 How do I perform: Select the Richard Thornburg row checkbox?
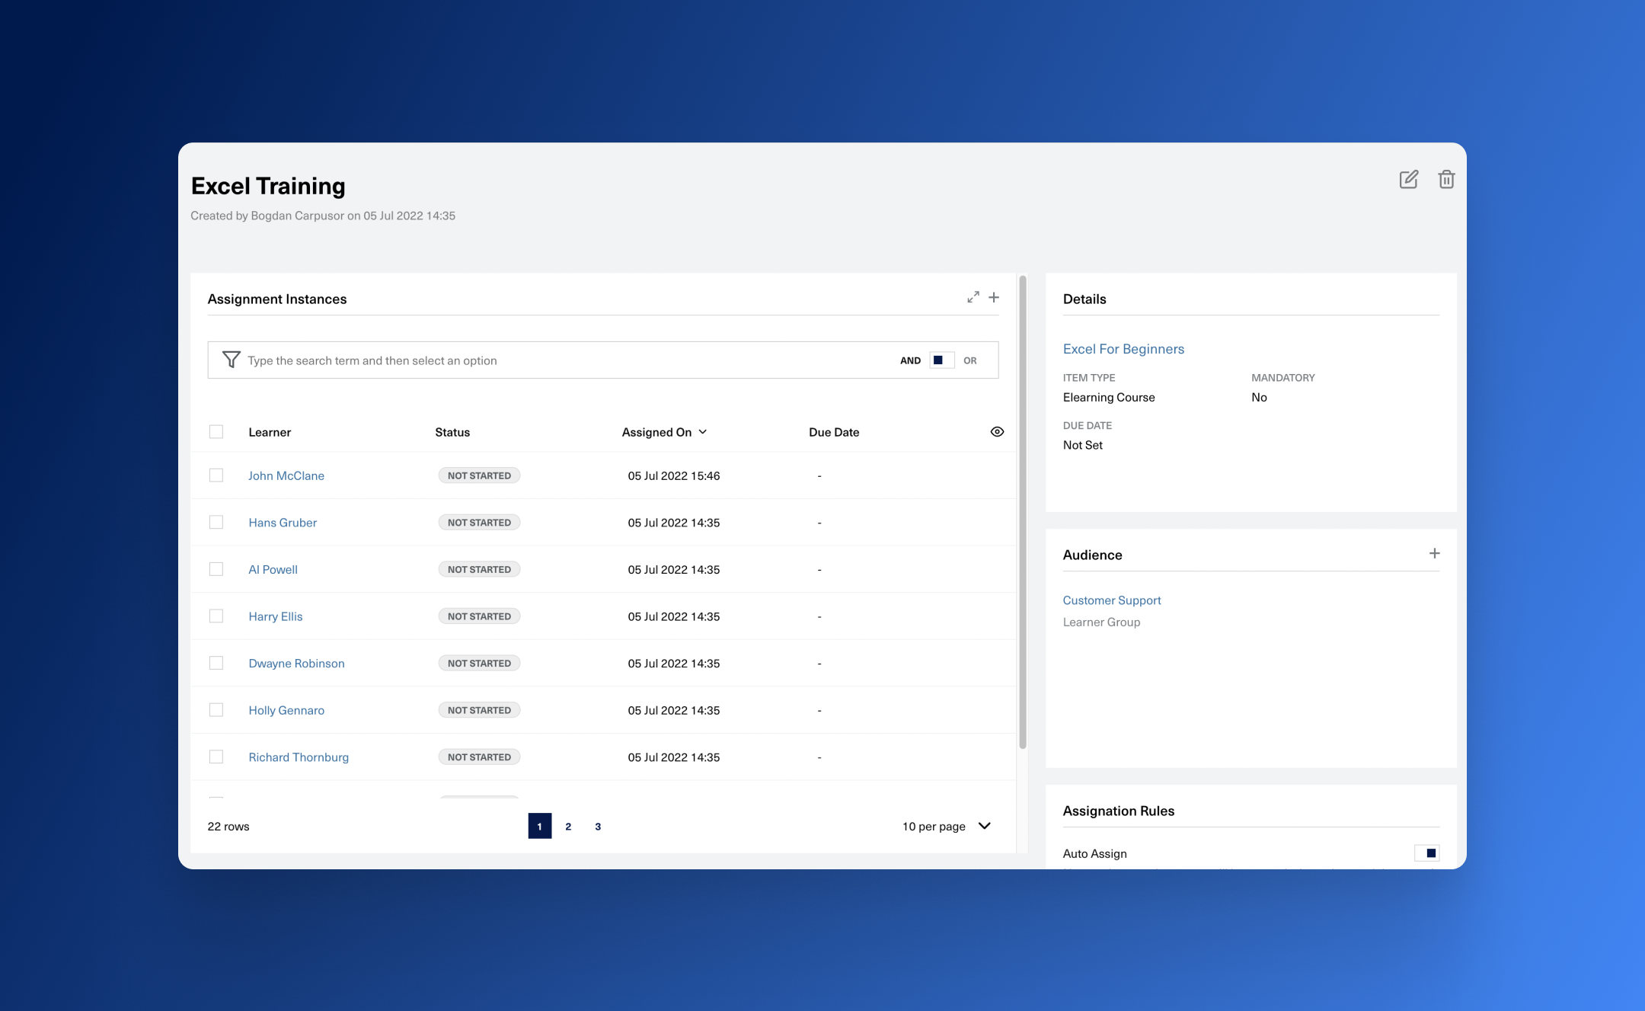click(x=216, y=757)
